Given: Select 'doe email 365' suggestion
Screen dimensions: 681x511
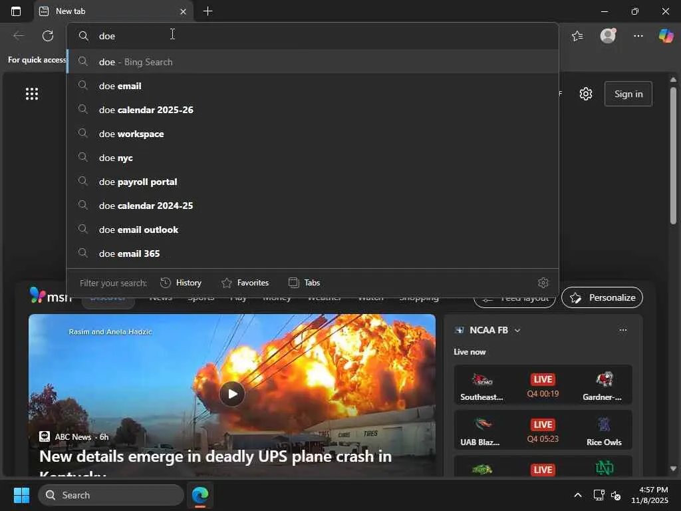Looking at the screenshot, I should coord(313,254).
